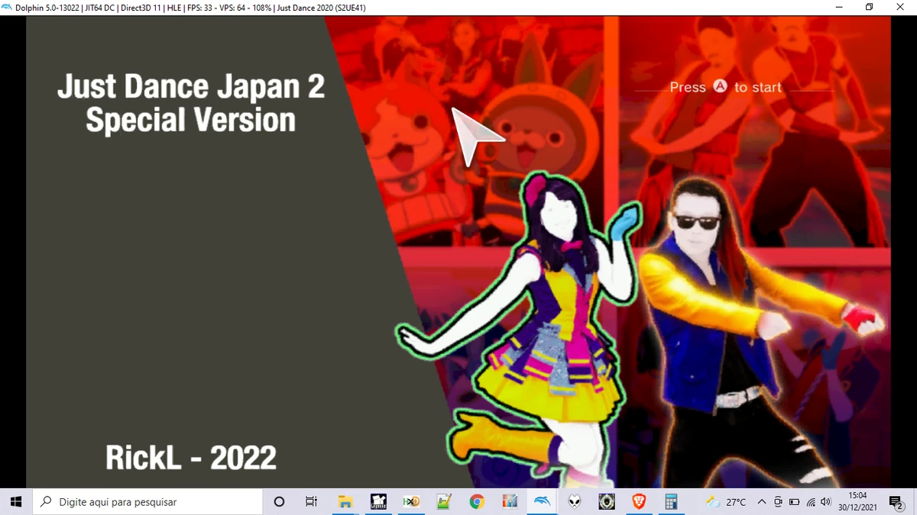Launch the Brave browser

640,501
